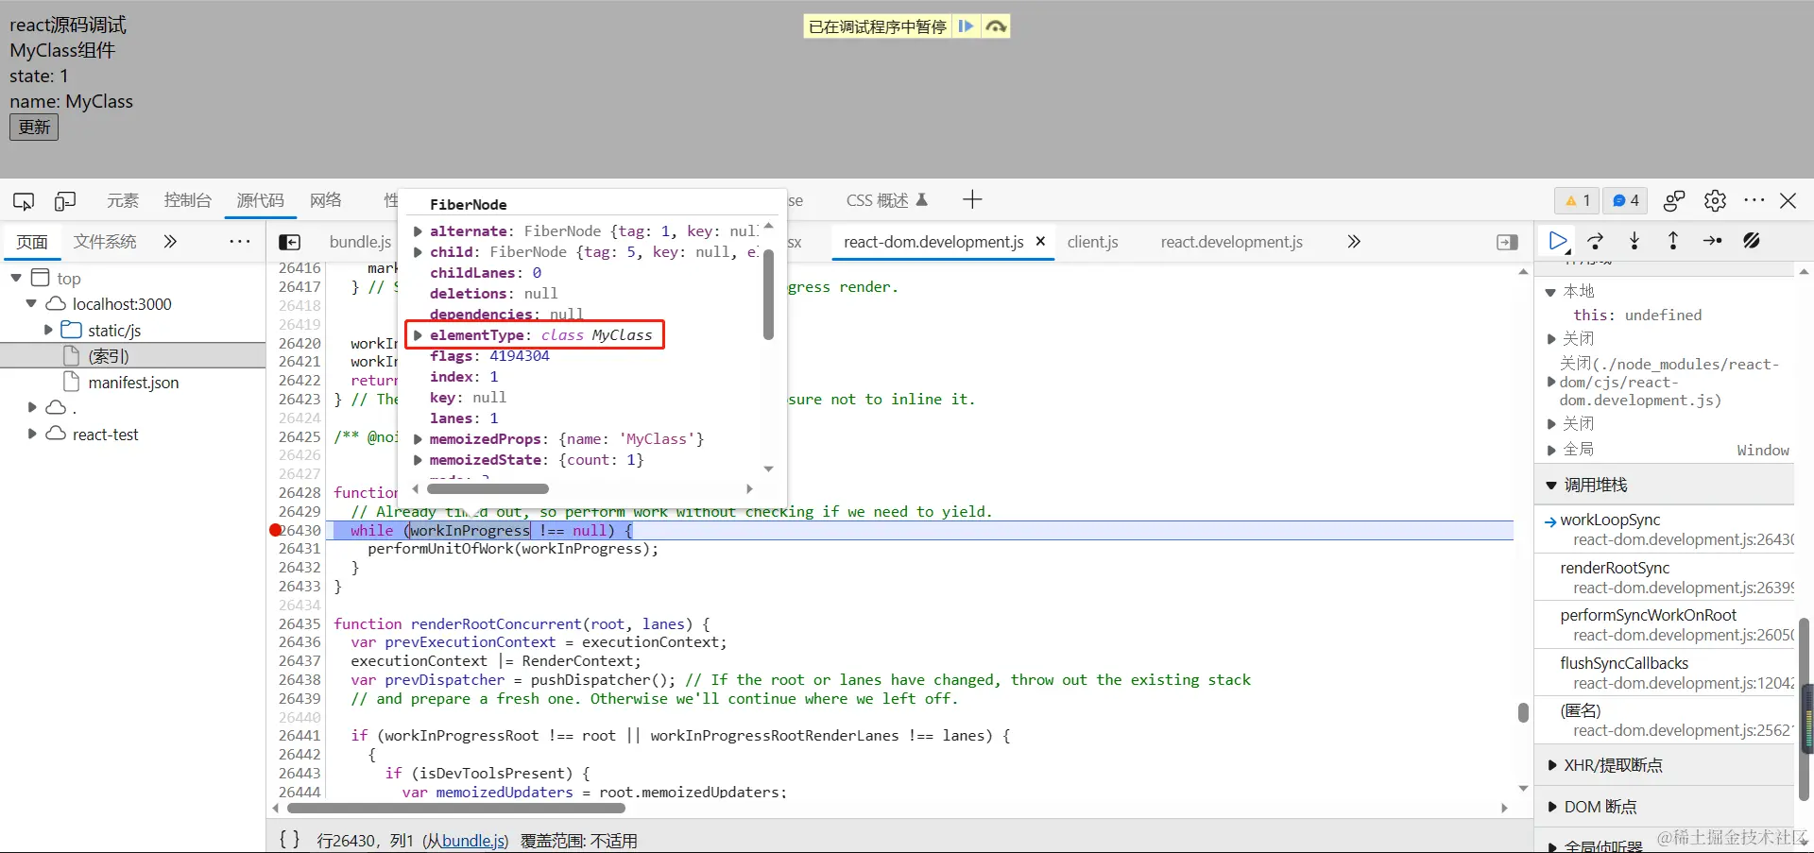Open the bundle.js link in status bar
This screenshot has height=853, width=1814.
coord(474,841)
